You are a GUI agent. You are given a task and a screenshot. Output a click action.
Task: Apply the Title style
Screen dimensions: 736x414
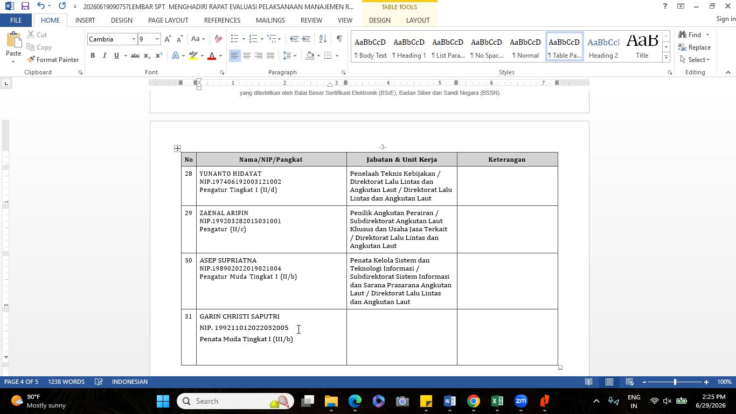click(642, 47)
